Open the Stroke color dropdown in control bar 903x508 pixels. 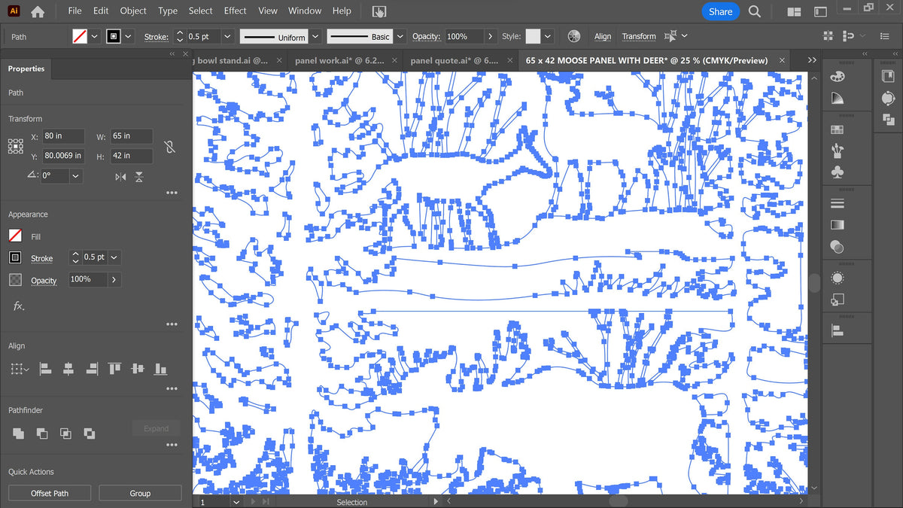[129, 36]
